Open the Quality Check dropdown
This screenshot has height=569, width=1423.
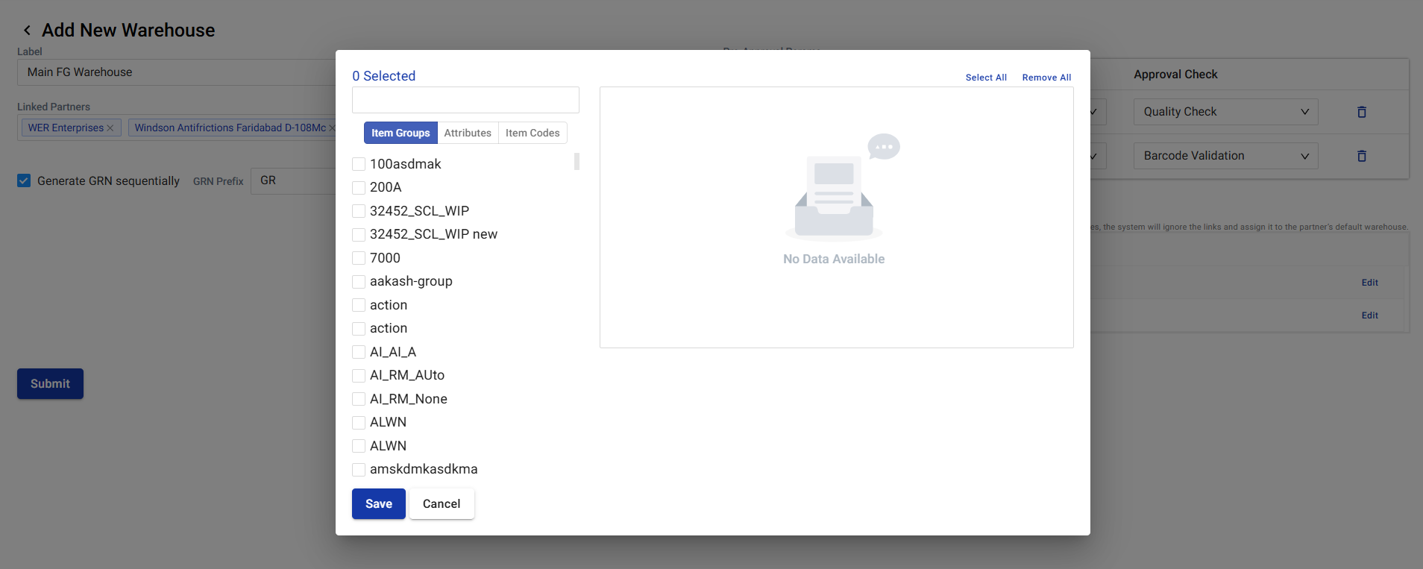click(x=1225, y=112)
